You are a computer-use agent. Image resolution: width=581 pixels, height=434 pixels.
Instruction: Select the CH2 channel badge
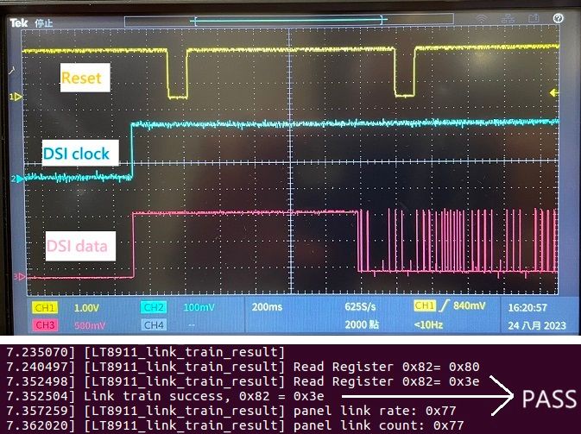click(154, 307)
